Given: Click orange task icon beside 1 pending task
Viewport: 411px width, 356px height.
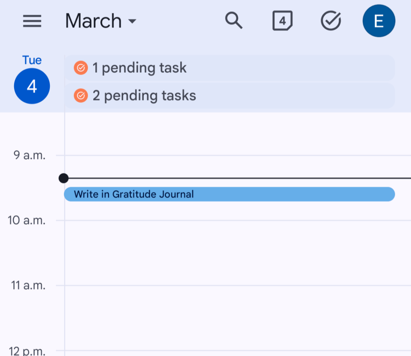Looking at the screenshot, I should 81,68.
